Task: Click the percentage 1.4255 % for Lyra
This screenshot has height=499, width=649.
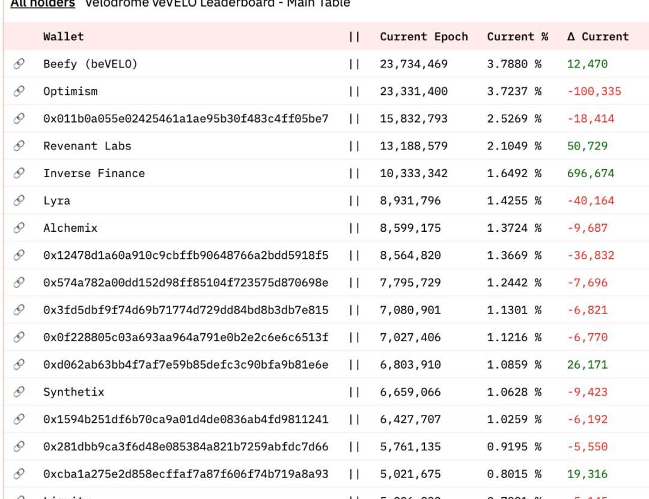Action: point(514,201)
